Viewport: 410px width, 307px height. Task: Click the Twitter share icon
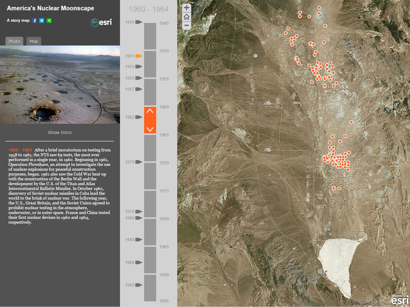pos(42,20)
